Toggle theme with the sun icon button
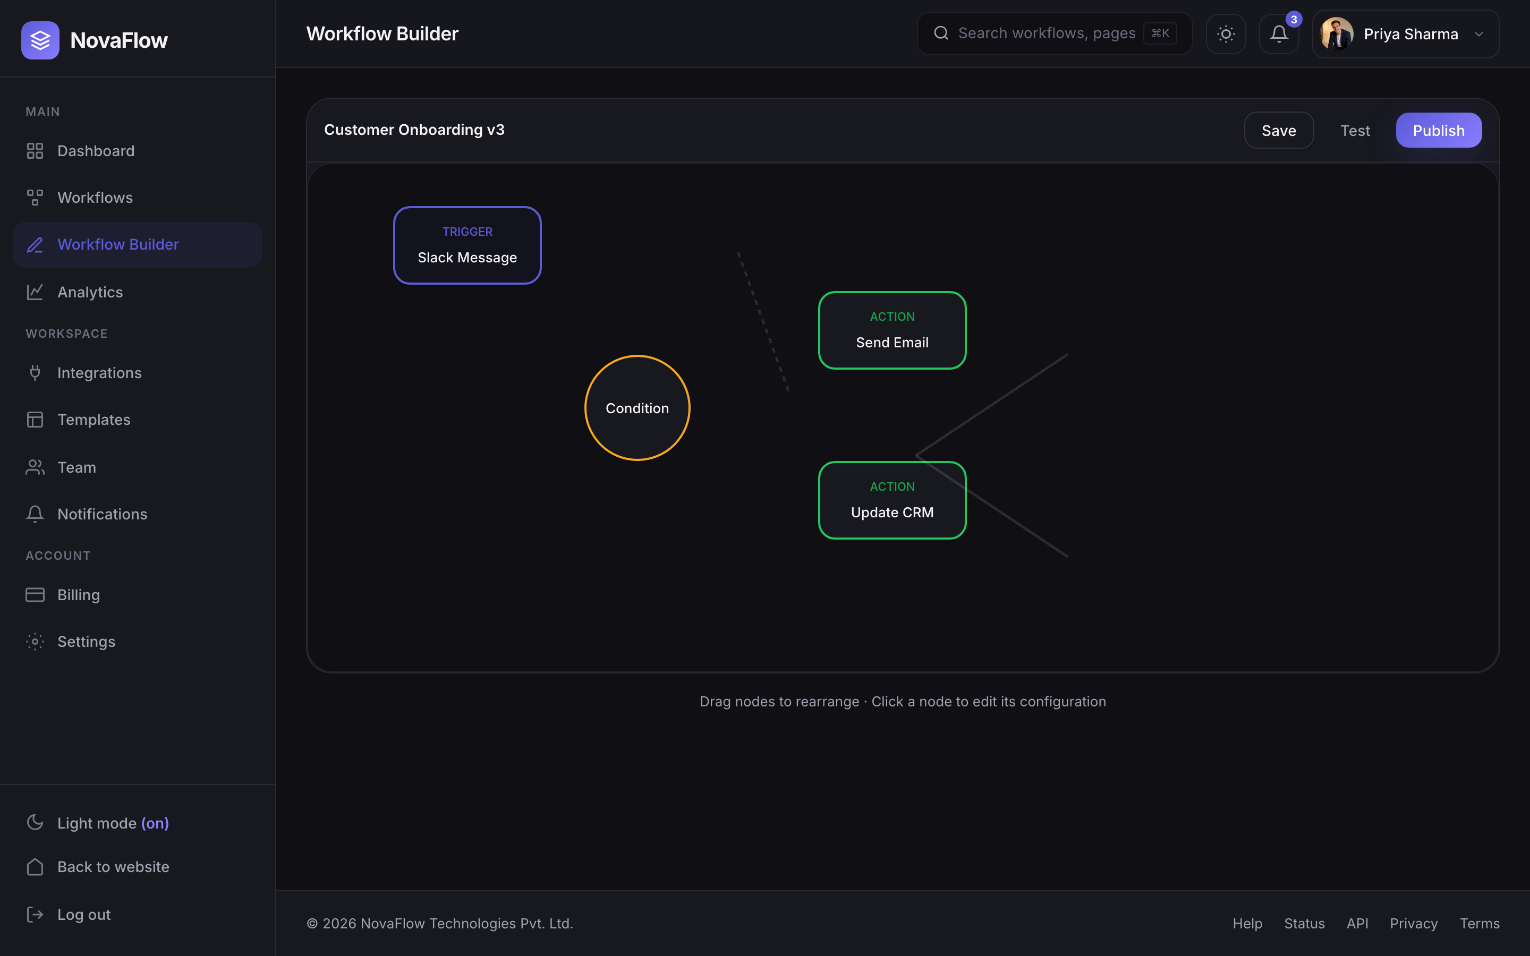This screenshot has width=1530, height=956. pyautogui.click(x=1225, y=33)
